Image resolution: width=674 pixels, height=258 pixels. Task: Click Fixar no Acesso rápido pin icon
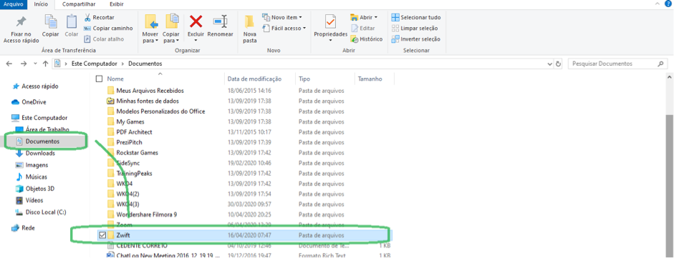click(21, 22)
